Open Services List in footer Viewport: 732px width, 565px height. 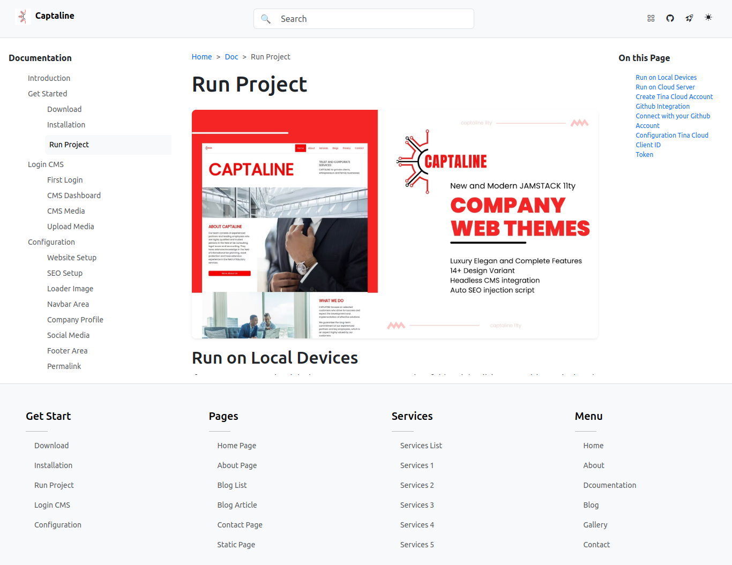point(421,446)
